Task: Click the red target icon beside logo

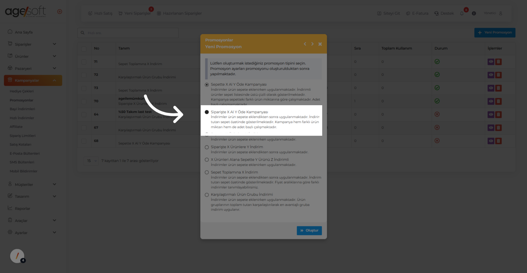Action: coord(60,12)
